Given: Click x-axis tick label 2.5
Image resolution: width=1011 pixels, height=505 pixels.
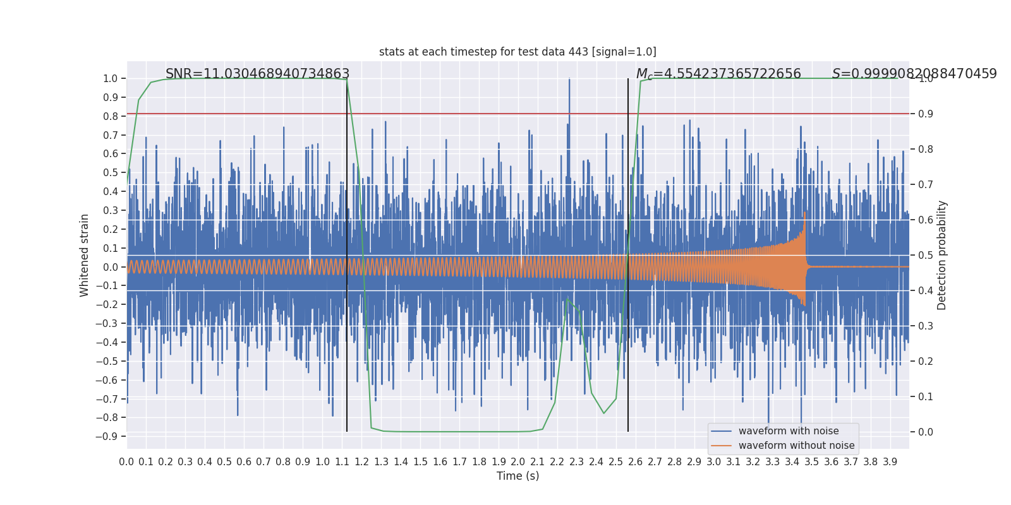Looking at the screenshot, I should [x=616, y=462].
